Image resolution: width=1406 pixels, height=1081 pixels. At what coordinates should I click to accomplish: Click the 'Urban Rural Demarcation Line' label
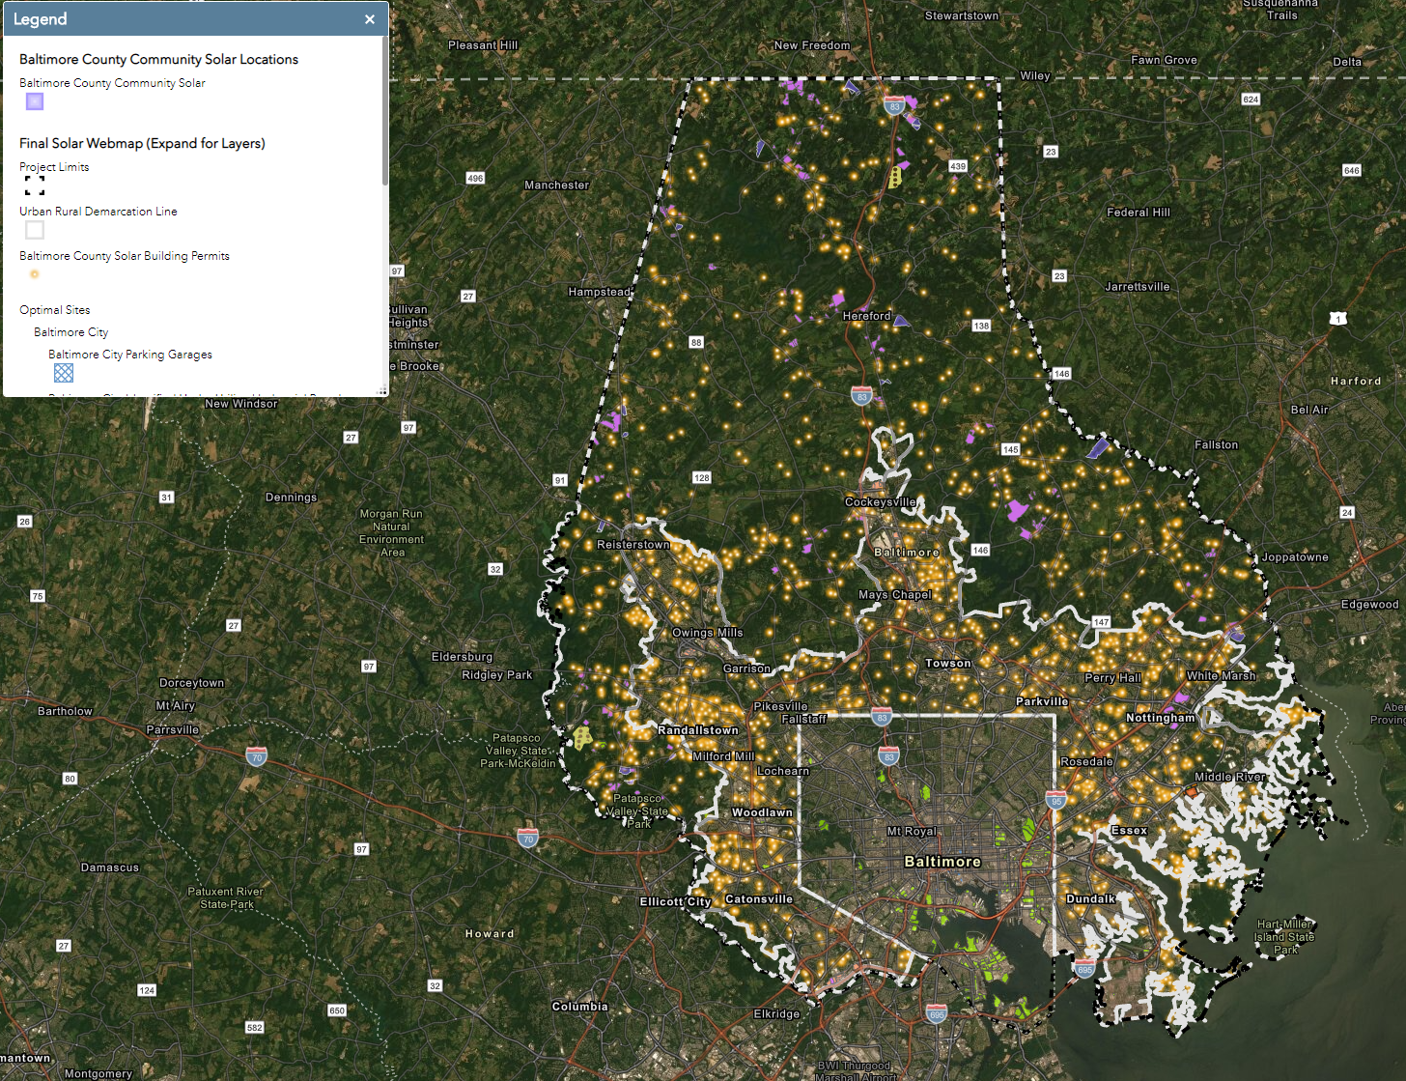tap(98, 212)
